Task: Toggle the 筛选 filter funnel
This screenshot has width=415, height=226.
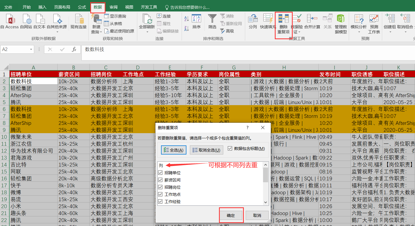Action: pos(212,22)
